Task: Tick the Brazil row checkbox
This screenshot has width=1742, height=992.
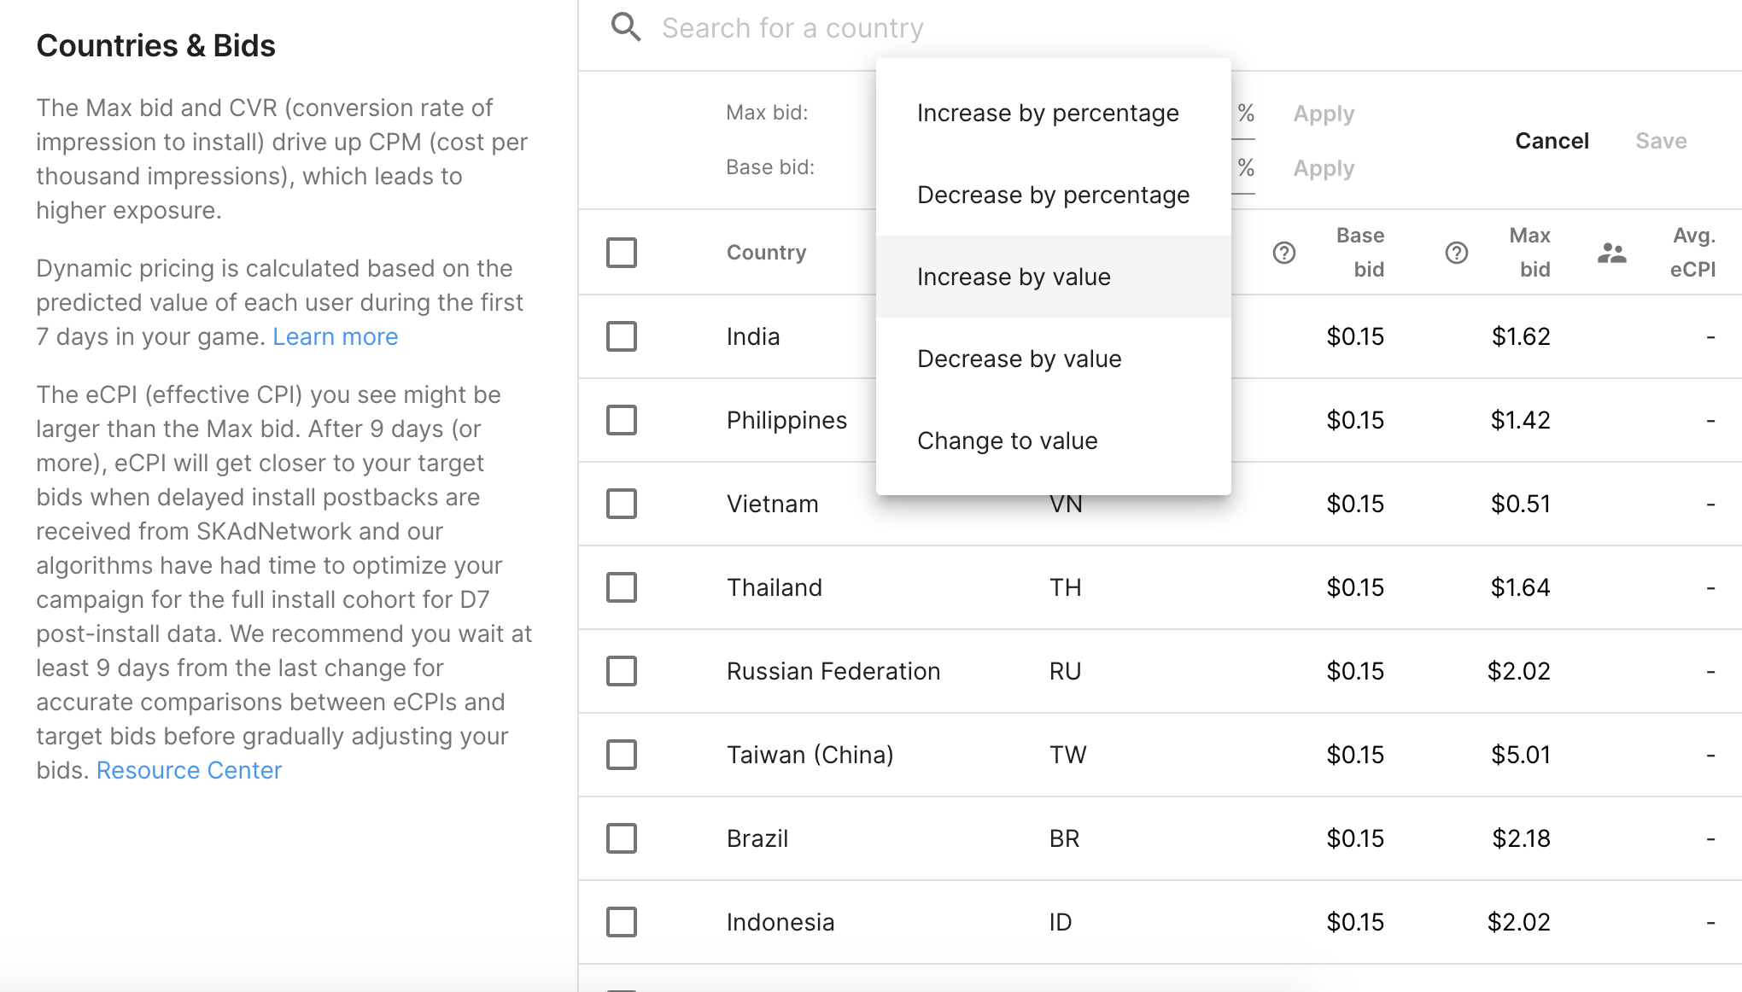Action: pos(622,838)
